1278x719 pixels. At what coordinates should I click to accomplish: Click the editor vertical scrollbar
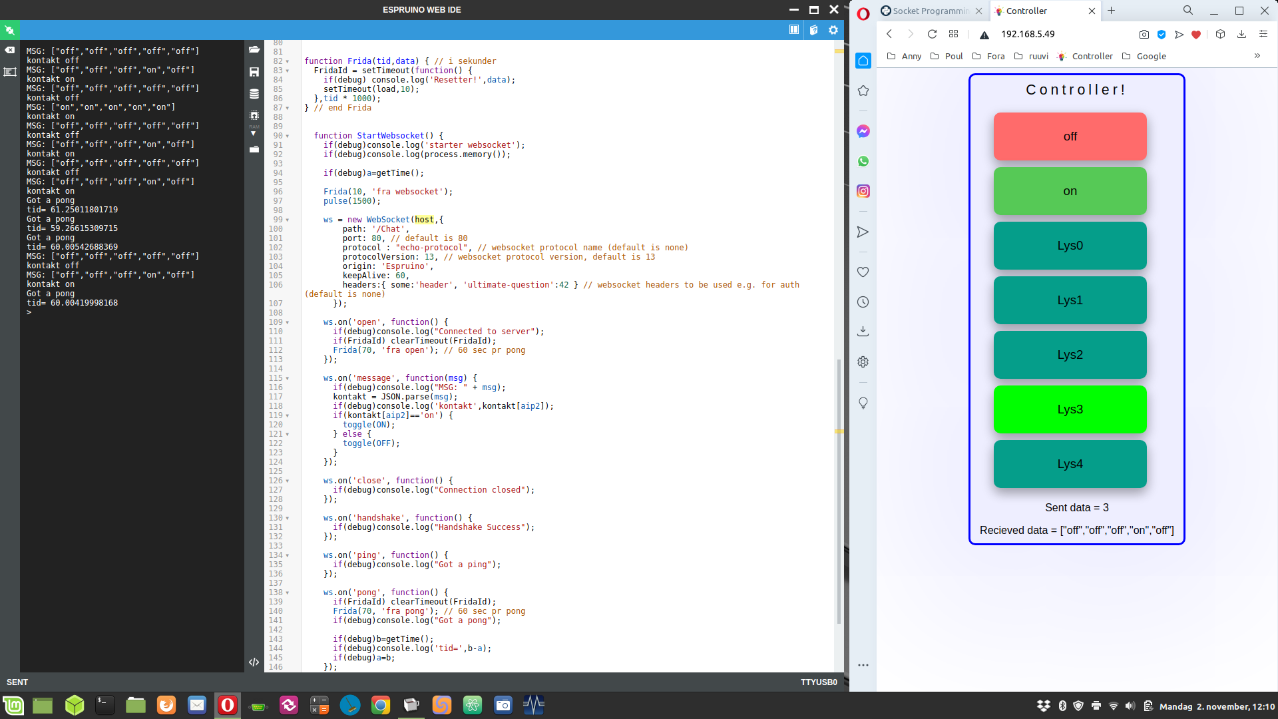pyautogui.click(x=839, y=491)
